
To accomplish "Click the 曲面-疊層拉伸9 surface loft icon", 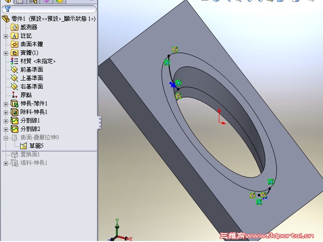I will point(15,137).
